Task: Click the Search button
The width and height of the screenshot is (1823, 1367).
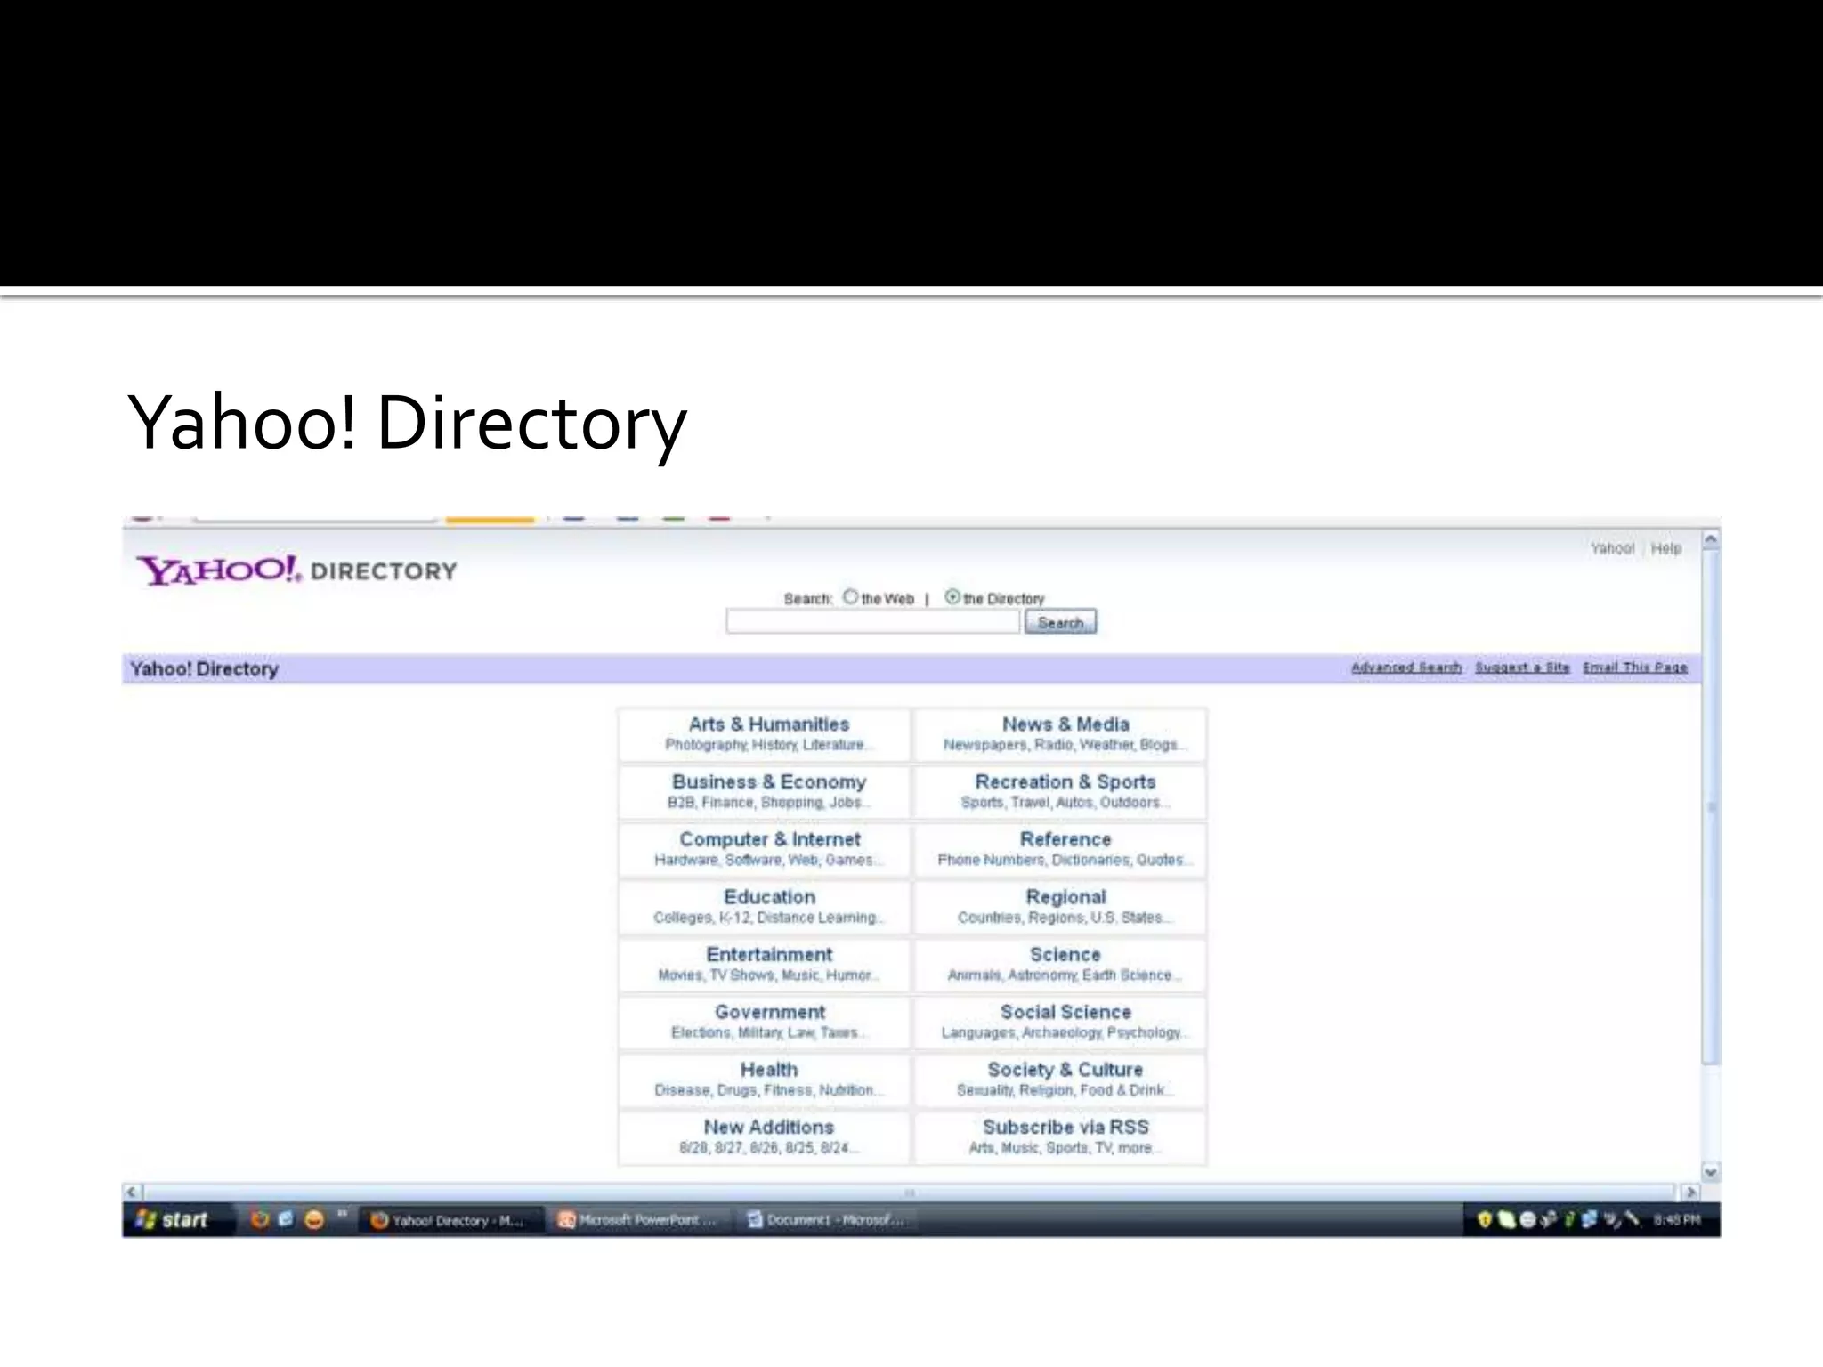Action: (1060, 622)
